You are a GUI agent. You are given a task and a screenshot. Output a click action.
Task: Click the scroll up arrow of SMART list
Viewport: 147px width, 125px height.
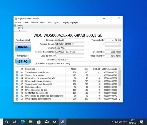120,68
